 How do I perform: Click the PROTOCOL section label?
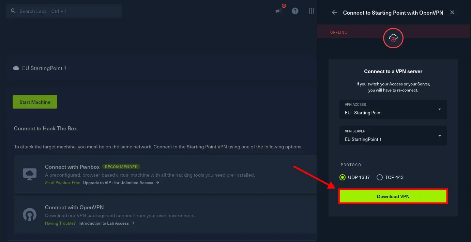pyautogui.click(x=352, y=165)
